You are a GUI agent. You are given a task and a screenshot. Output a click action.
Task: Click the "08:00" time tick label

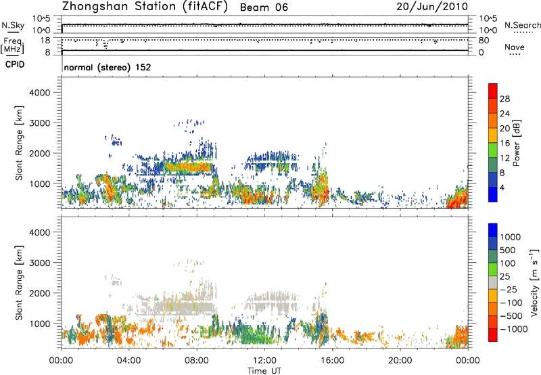(x=197, y=361)
